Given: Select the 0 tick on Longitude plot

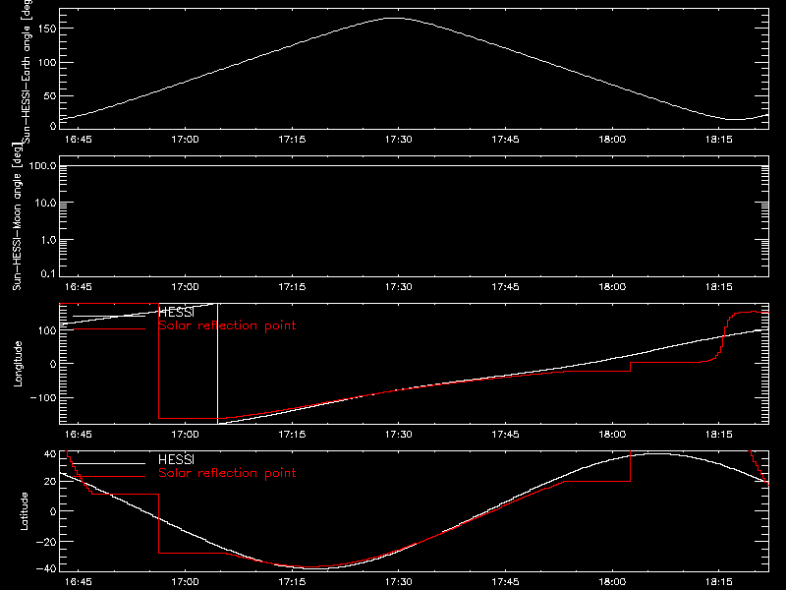Looking at the screenshot, I should 53,364.
